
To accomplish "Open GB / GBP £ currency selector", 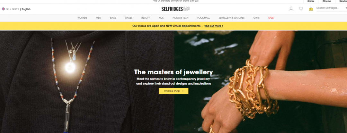I will tap(12, 9).
